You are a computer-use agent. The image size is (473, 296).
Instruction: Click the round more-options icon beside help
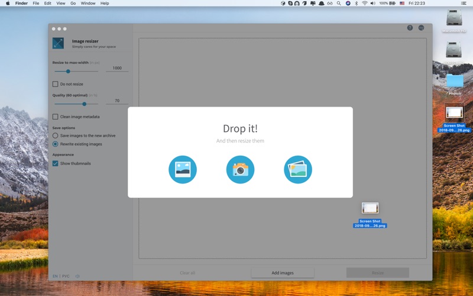pyautogui.click(x=421, y=28)
